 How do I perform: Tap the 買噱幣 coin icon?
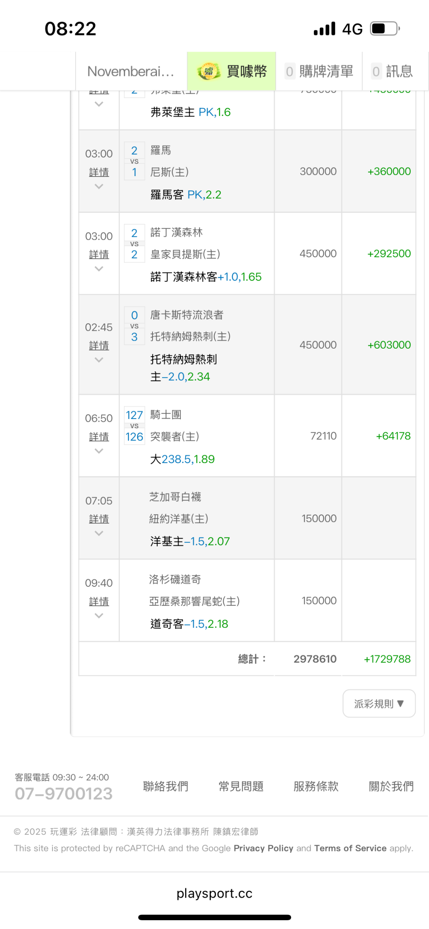pos(209,72)
